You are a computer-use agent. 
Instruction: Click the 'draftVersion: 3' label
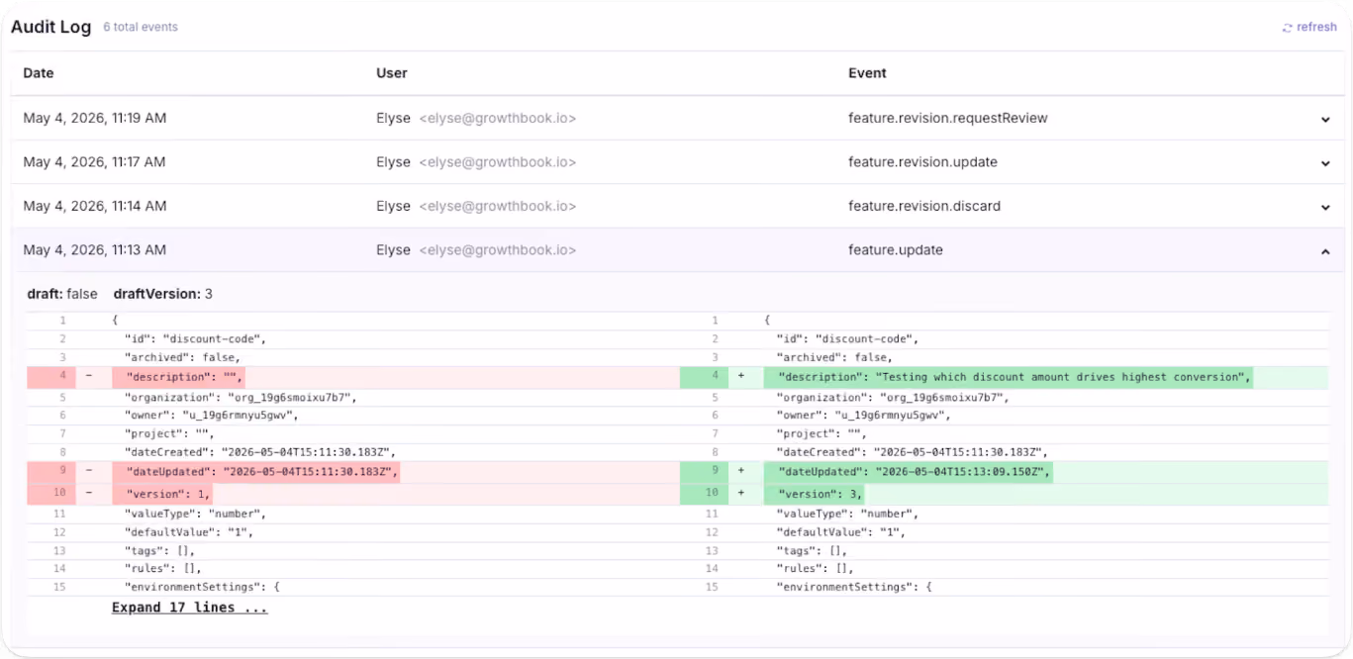163,294
